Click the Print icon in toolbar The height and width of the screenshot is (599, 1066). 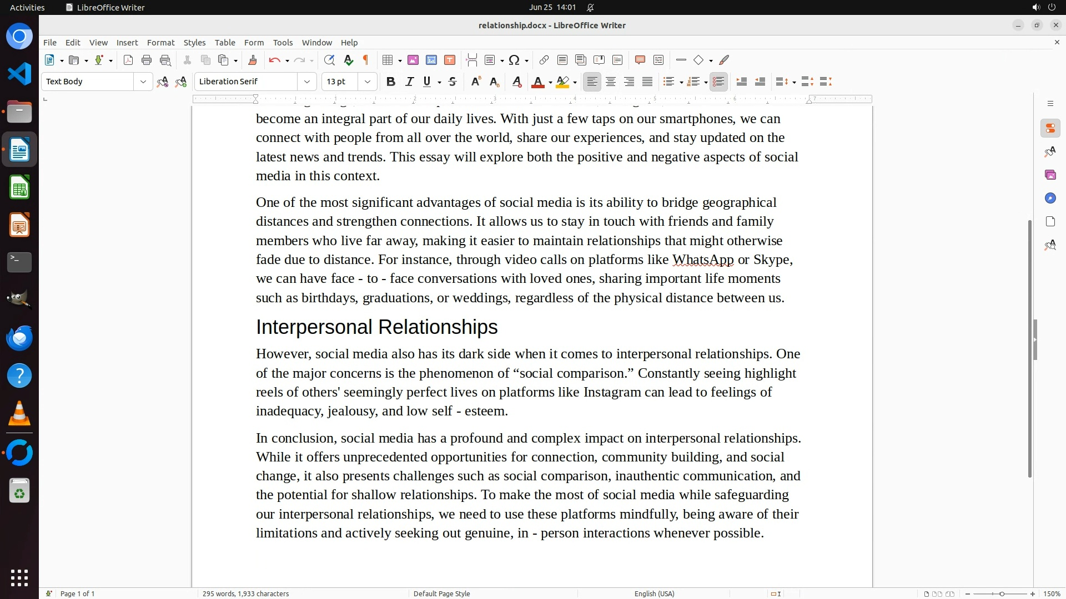(x=147, y=60)
